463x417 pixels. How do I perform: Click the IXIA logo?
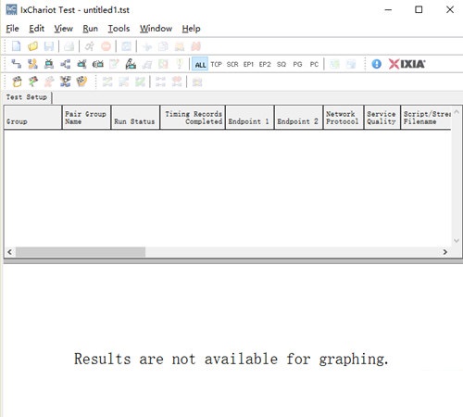[407, 64]
